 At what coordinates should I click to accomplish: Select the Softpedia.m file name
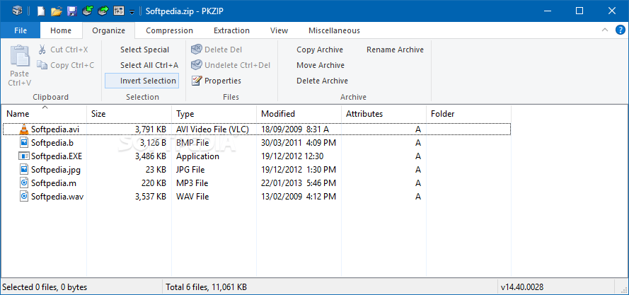54,183
